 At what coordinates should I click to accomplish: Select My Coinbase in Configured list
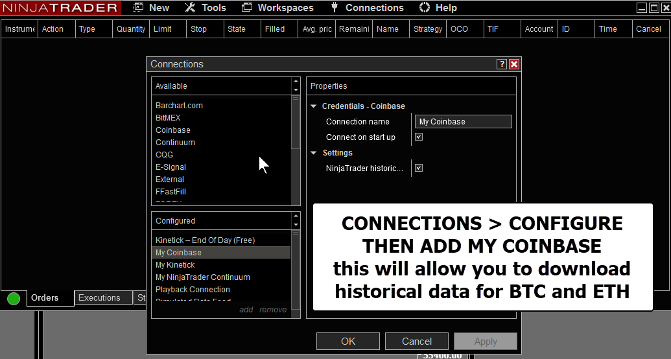tap(221, 253)
